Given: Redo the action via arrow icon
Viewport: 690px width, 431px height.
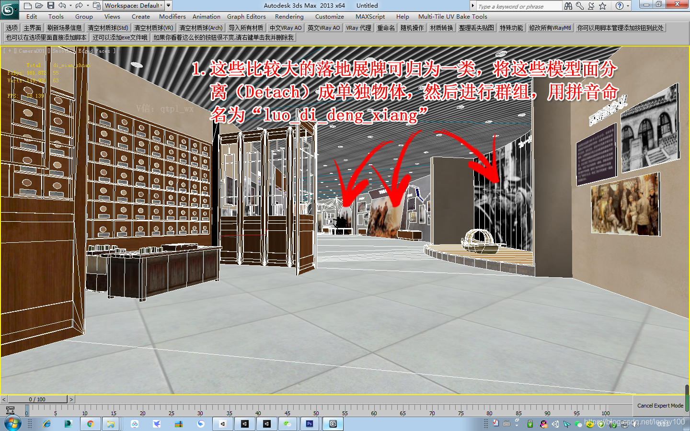Looking at the screenshot, I should 79,6.
